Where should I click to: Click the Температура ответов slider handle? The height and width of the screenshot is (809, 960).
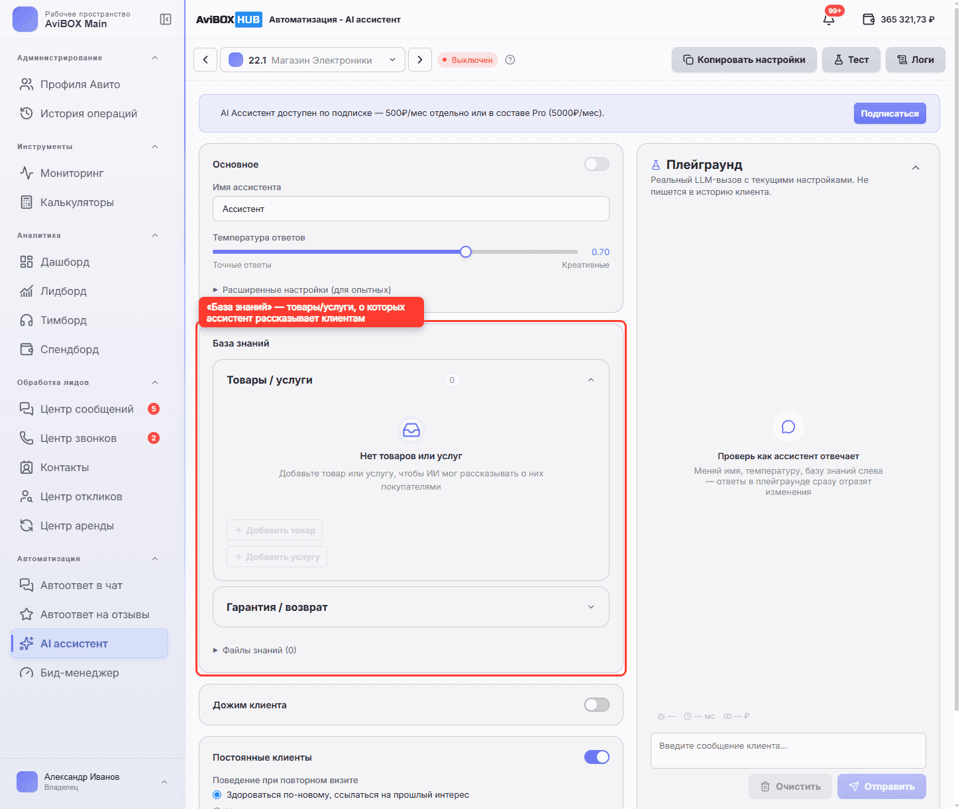tap(466, 252)
